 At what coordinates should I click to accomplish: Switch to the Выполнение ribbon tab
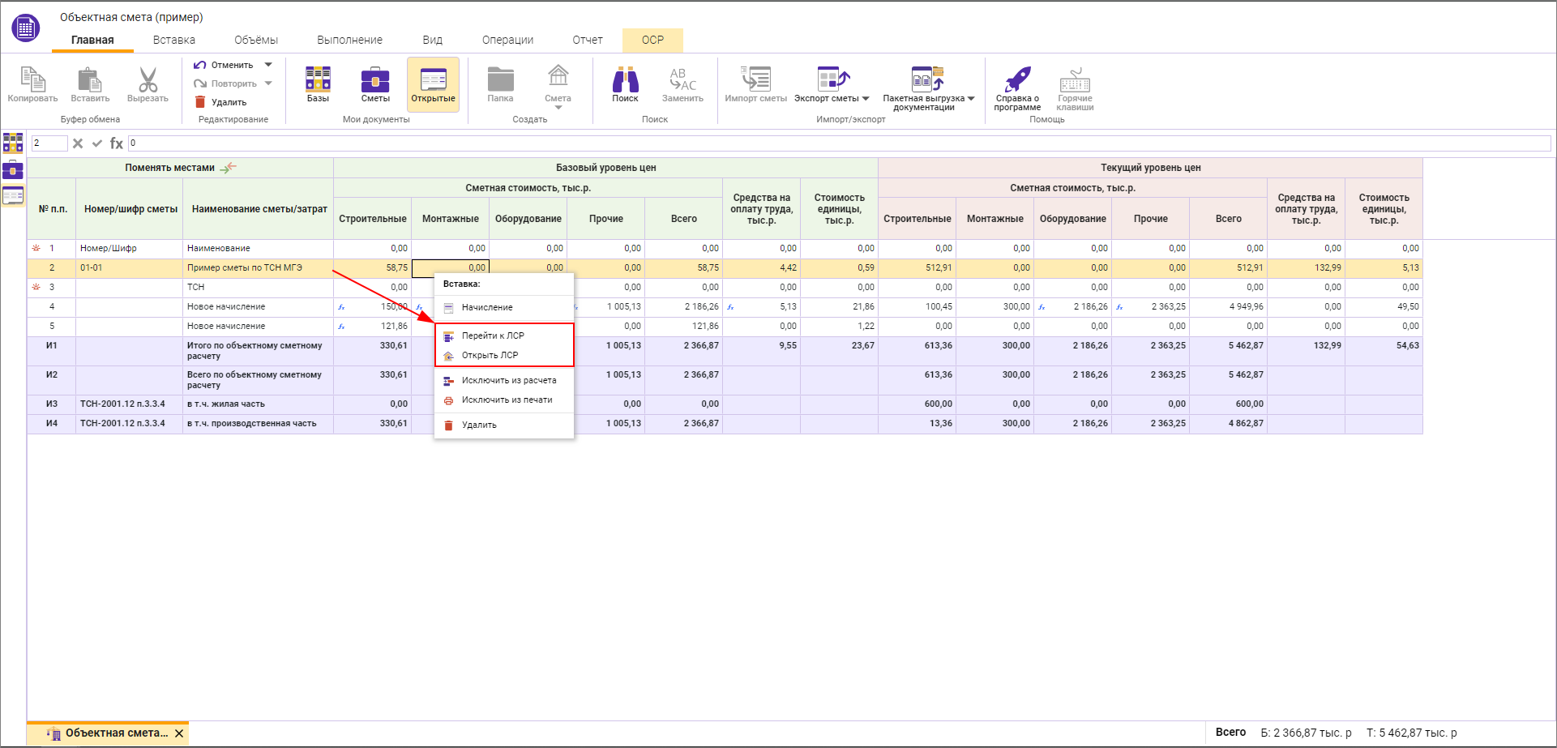click(349, 40)
